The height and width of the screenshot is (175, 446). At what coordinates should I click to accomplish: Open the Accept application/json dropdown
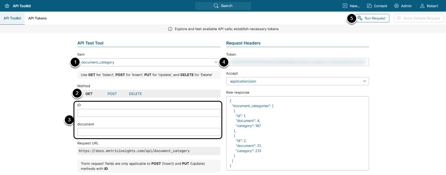[293, 81]
